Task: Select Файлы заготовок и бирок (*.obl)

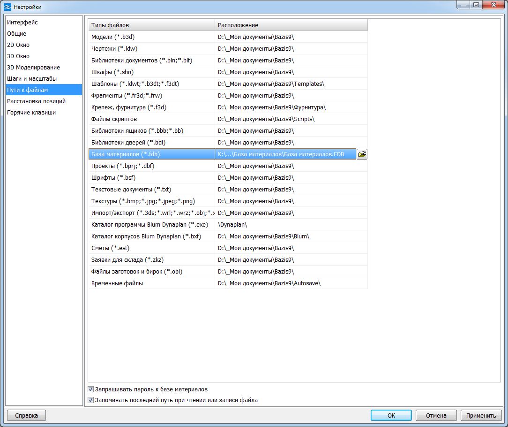Action: [x=228, y=271]
